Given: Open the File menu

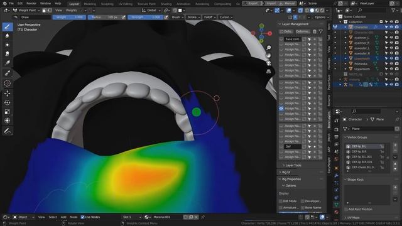Looking at the screenshot, I should point(11,4).
